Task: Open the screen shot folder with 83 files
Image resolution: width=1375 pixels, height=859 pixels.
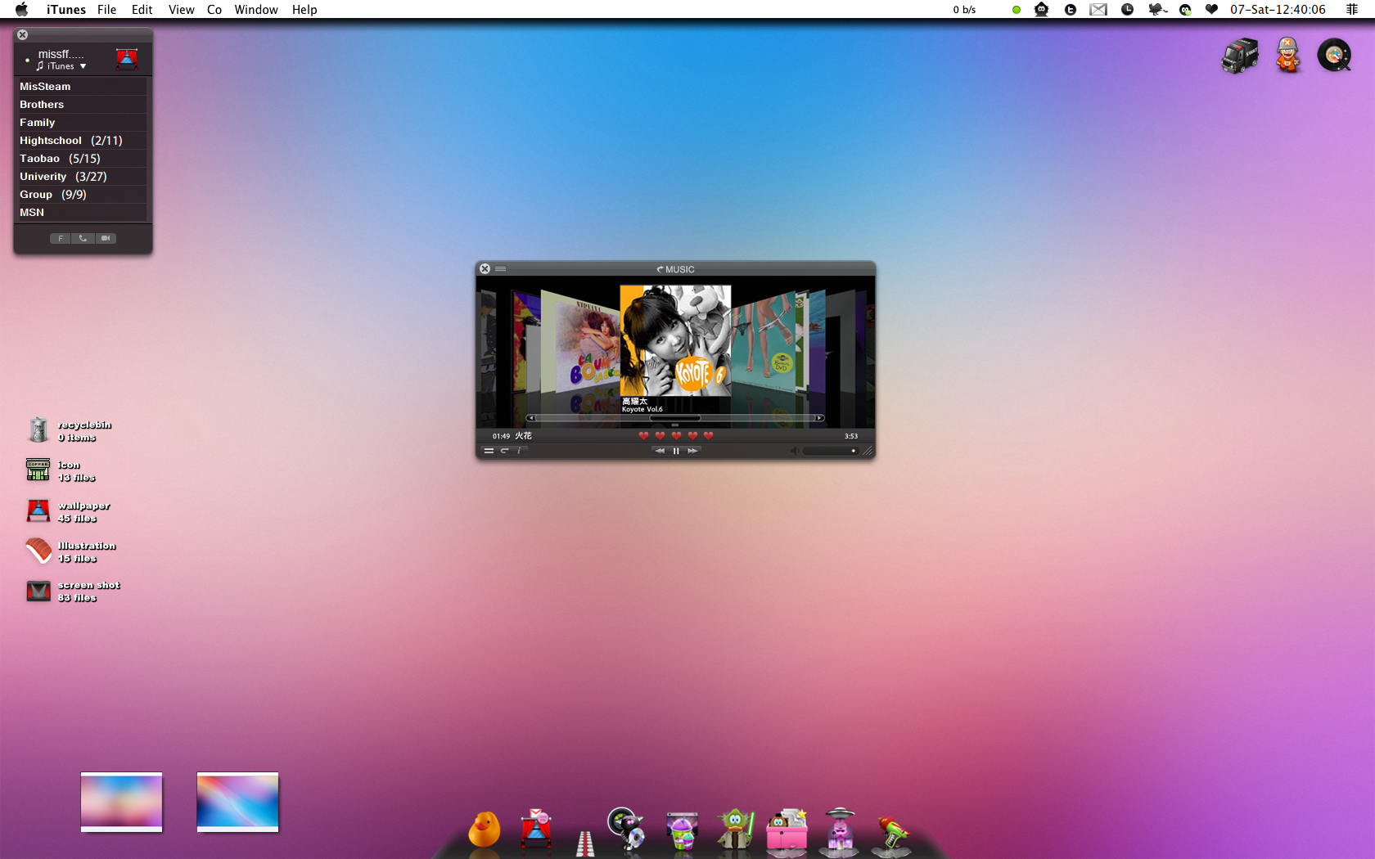Action: click(73, 591)
